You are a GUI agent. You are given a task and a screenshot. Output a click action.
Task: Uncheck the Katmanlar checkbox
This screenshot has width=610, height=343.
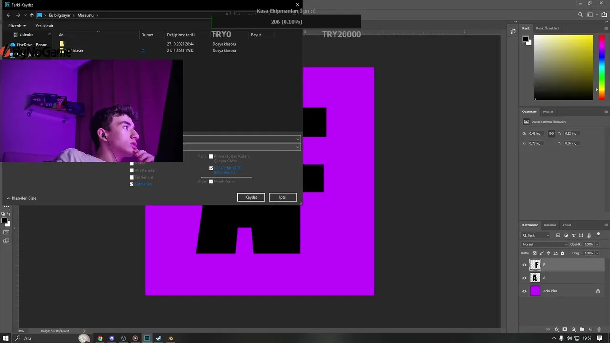tap(132, 184)
